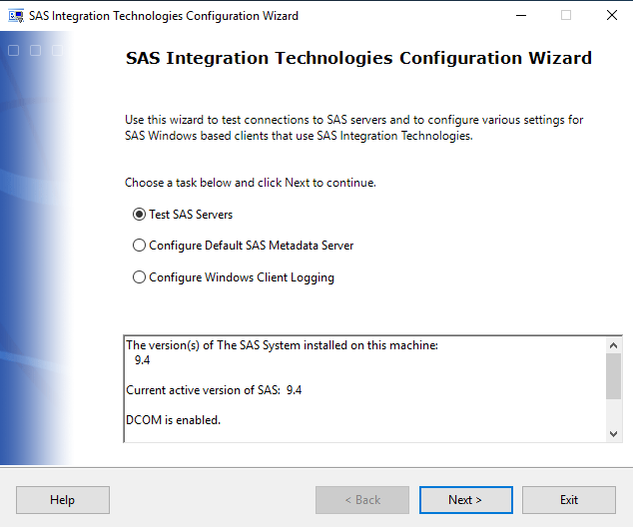Click the disabled < Back button
This screenshot has width=633, height=527.
pos(361,500)
